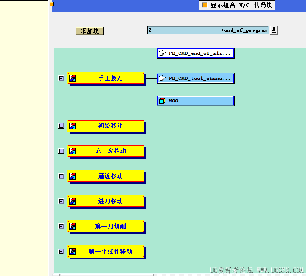
Task: Select the 初始移动 event bar
Action: pyautogui.click(x=106, y=126)
